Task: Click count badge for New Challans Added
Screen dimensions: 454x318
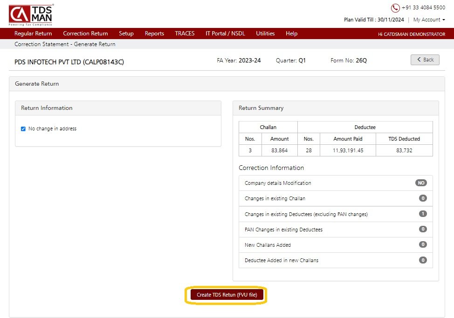Action: pos(423,244)
